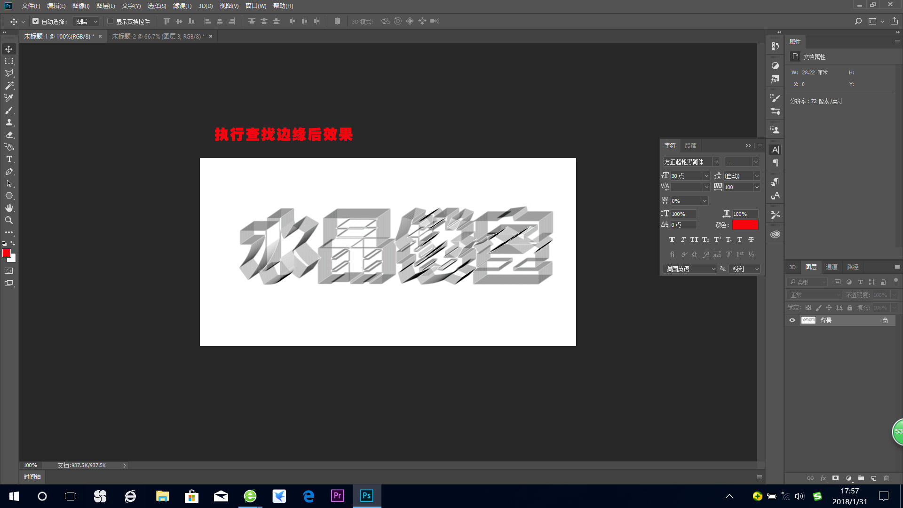Click the Add layer style fx button

823,478
